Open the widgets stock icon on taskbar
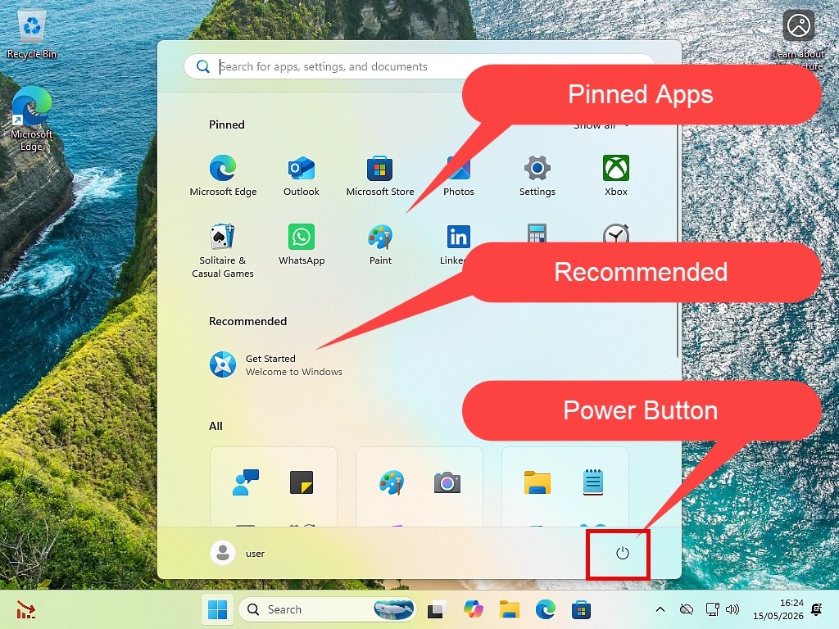This screenshot has height=629, width=839. 25,609
